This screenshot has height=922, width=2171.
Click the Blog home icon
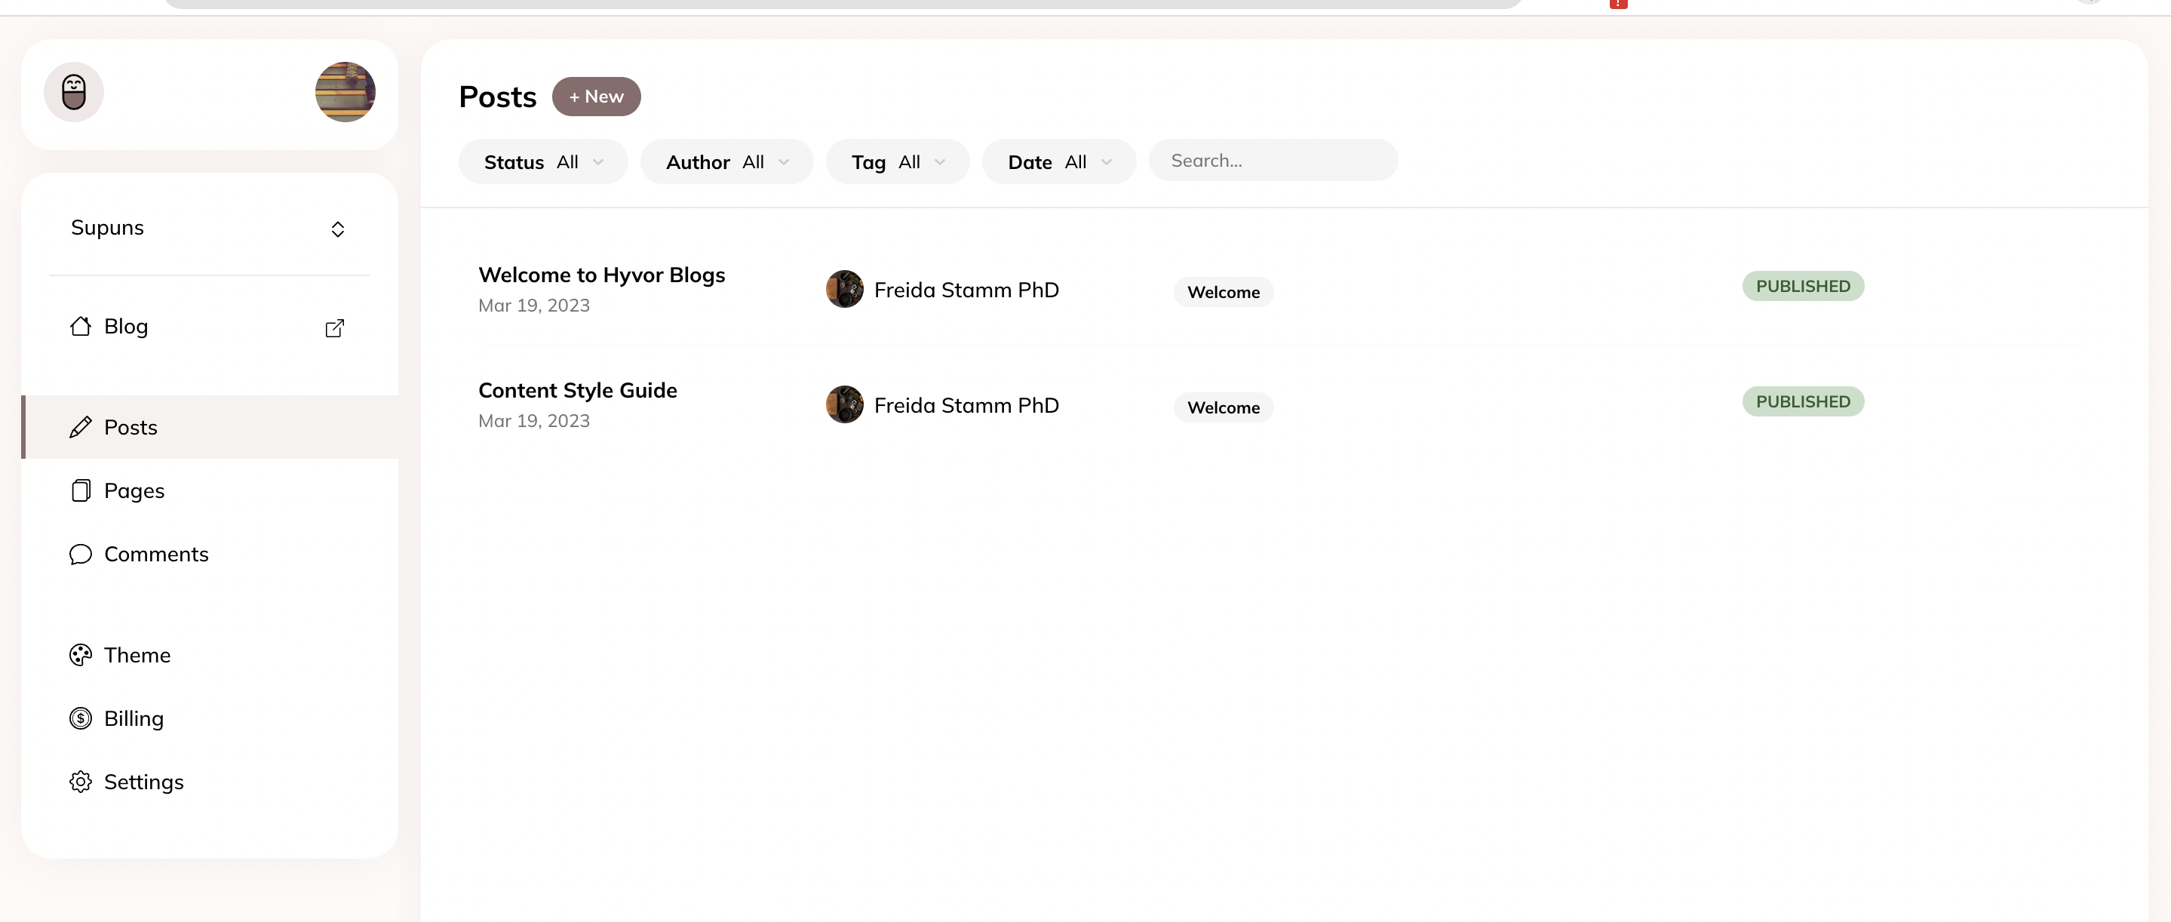pos(81,326)
